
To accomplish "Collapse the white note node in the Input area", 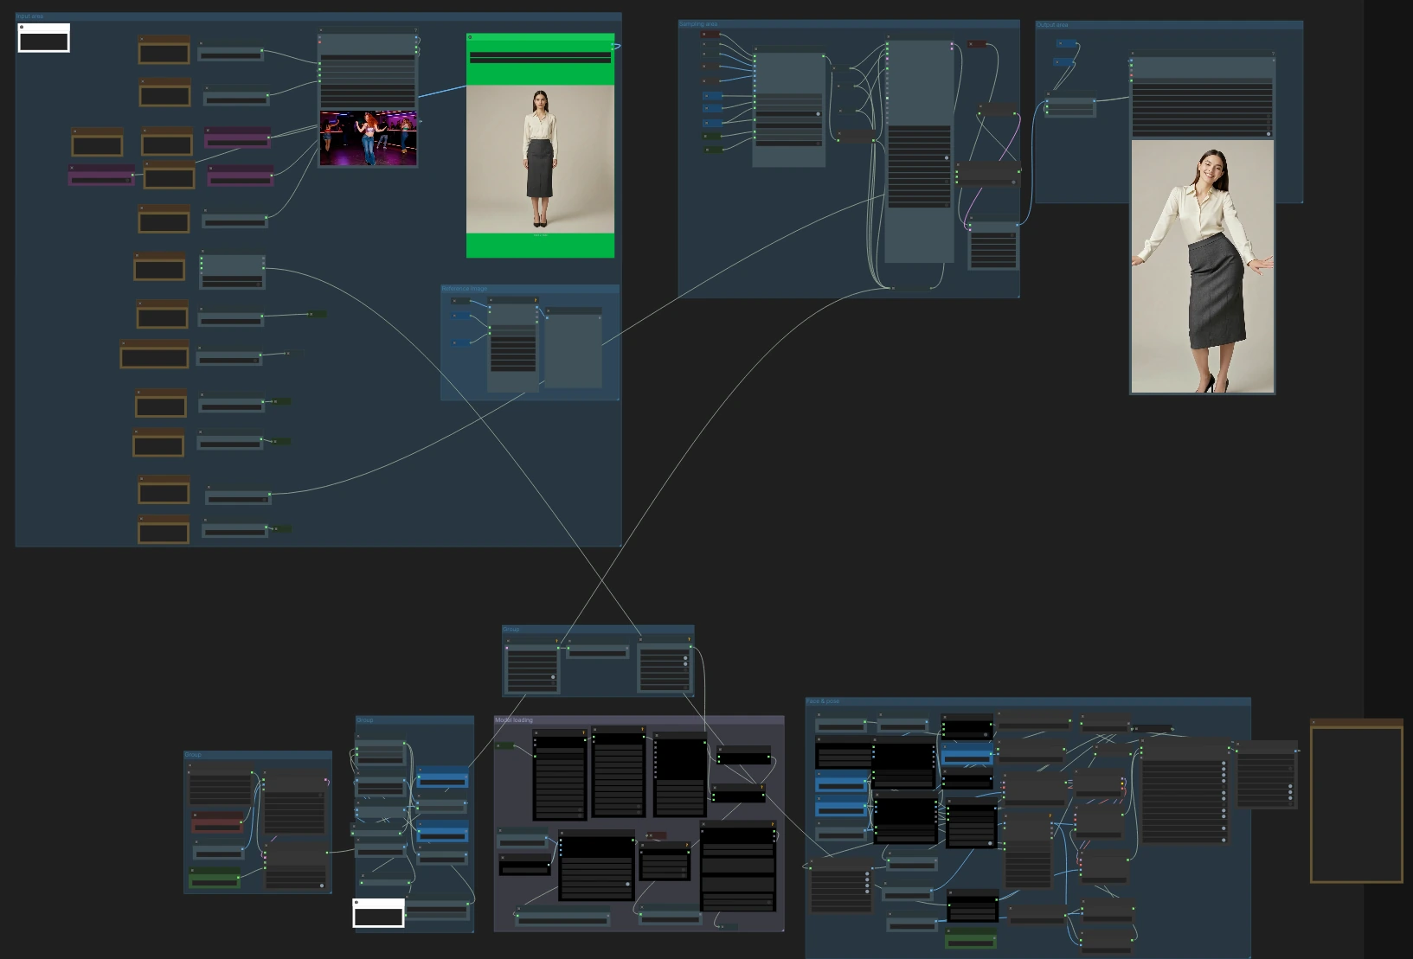I will click(22, 27).
